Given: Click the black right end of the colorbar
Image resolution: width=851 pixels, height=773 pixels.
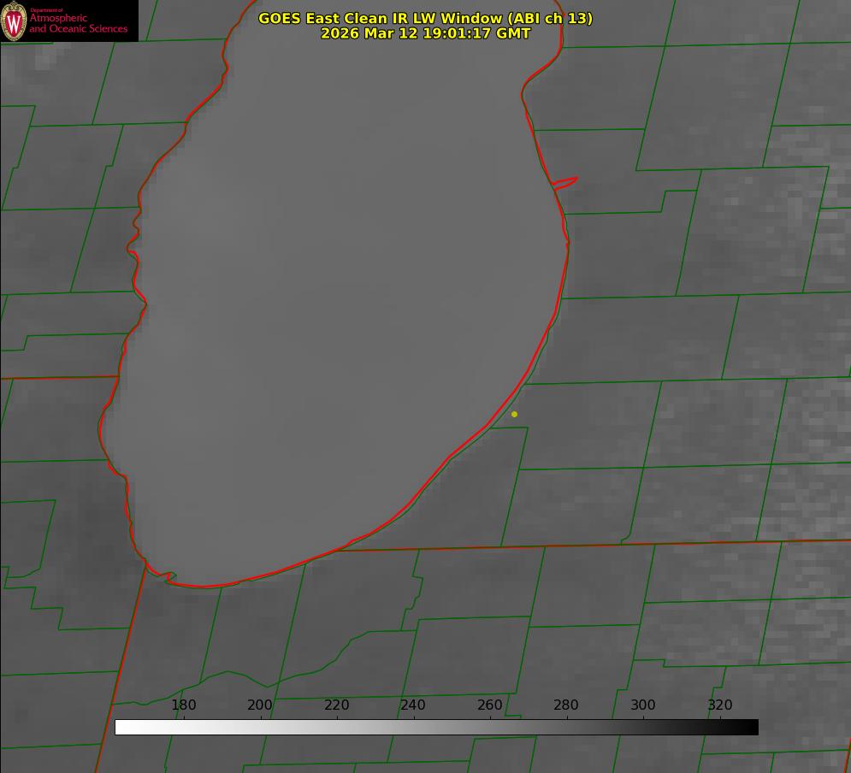Looking at the screenshot, I should (x=751, y=727).
